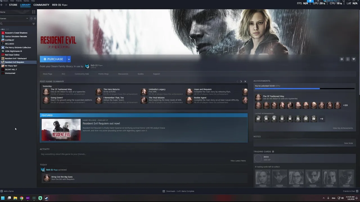Open Windows Start menu

[x=3, y=198]
